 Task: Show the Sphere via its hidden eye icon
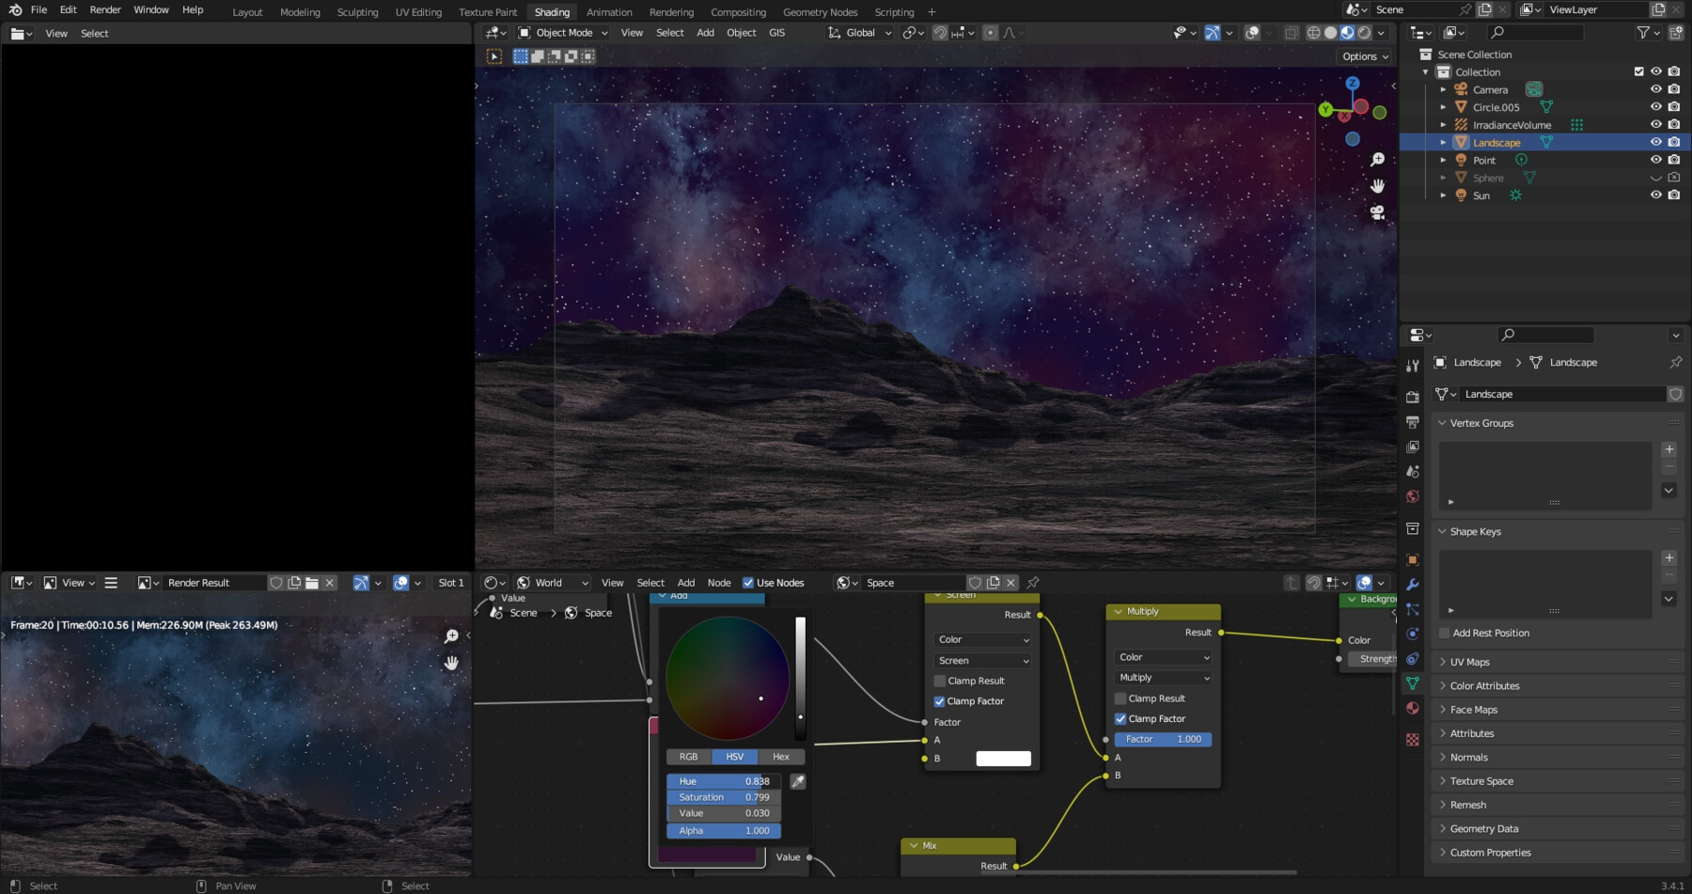coord(1655,178)
